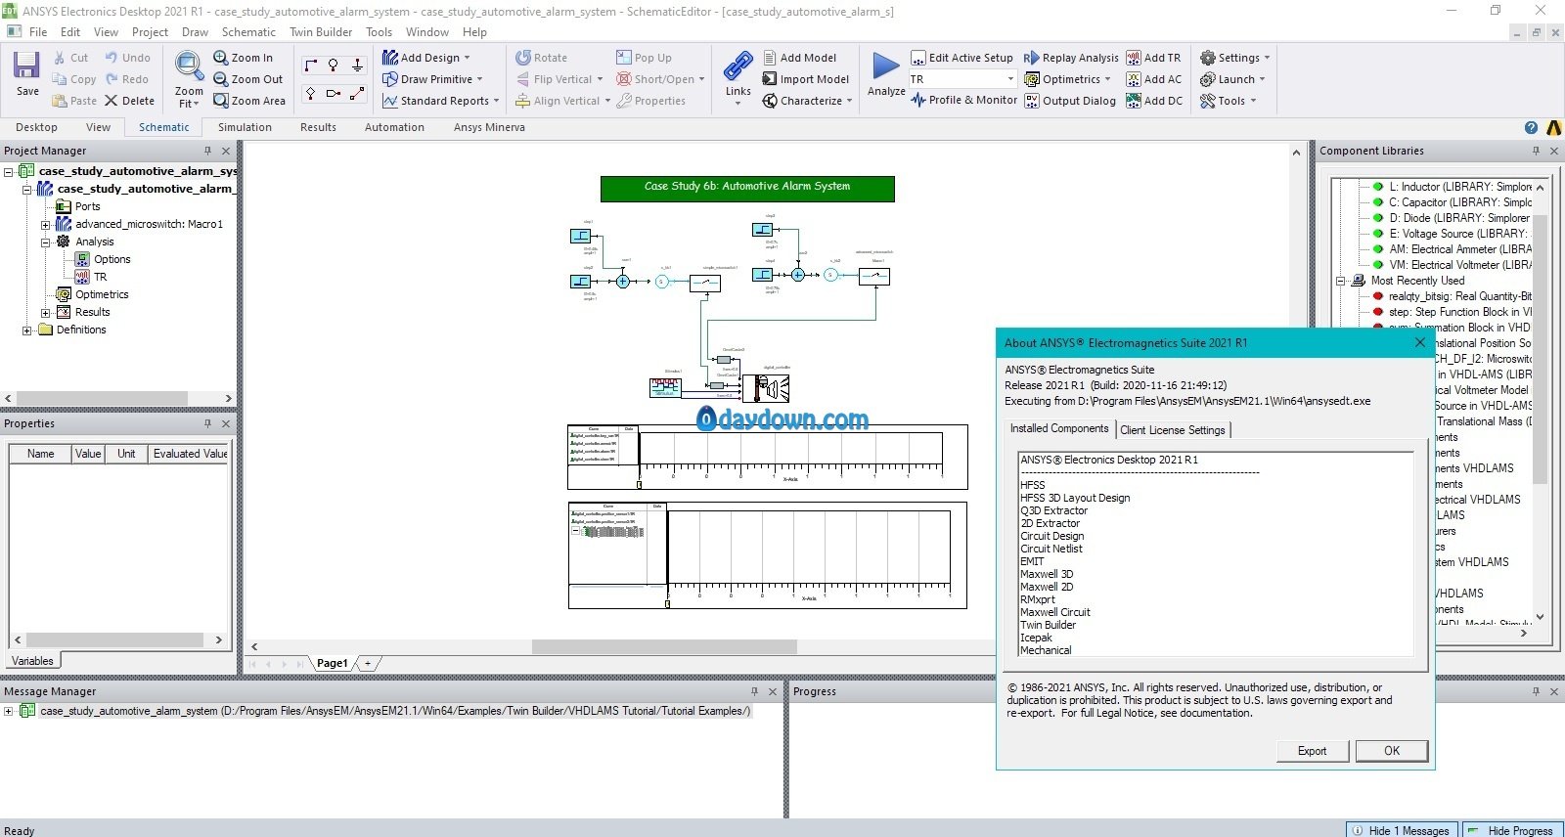Screen dimensions: 1565x837
Task: Open Output Dialog
Action: click(x=1070, y=101)
